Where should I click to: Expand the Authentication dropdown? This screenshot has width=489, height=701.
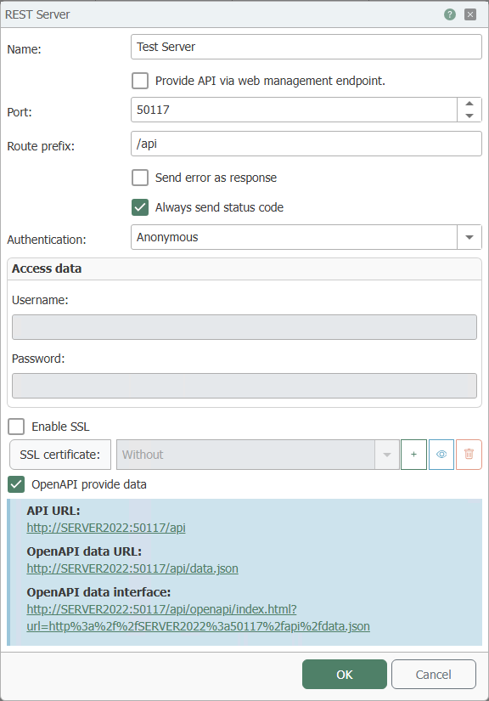point(469,237)
